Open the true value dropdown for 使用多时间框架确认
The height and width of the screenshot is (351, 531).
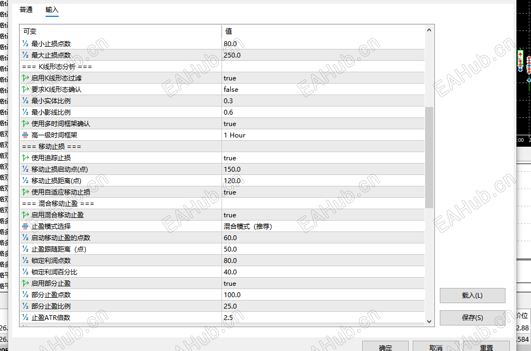click(271, 123)
